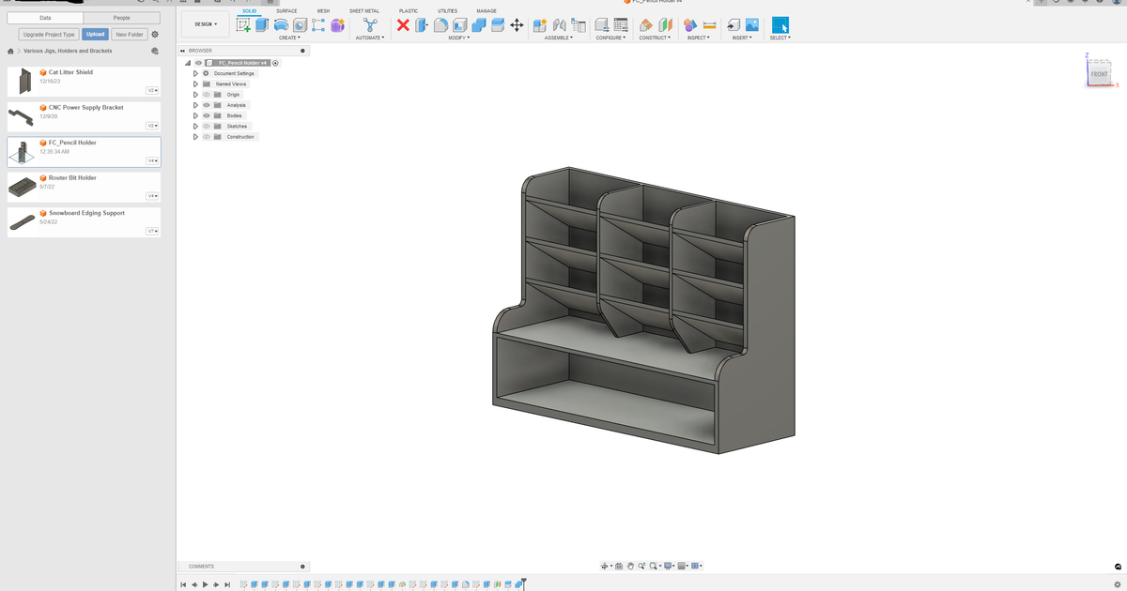Show the Origin folder visibility

pos(207,94)
